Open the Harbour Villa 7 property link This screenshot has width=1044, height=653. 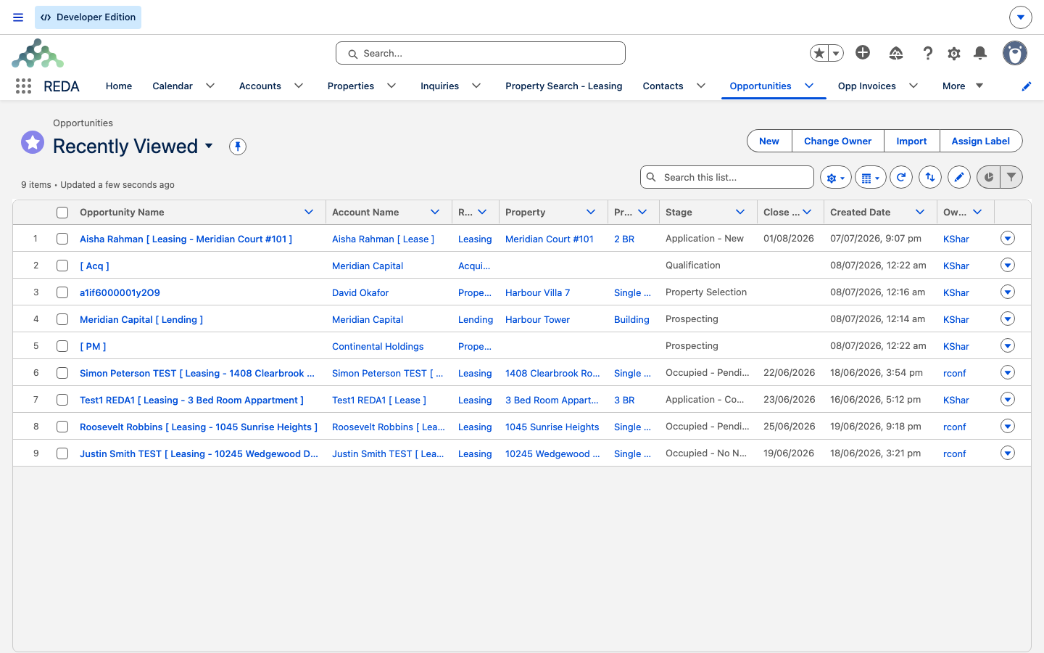538,292
